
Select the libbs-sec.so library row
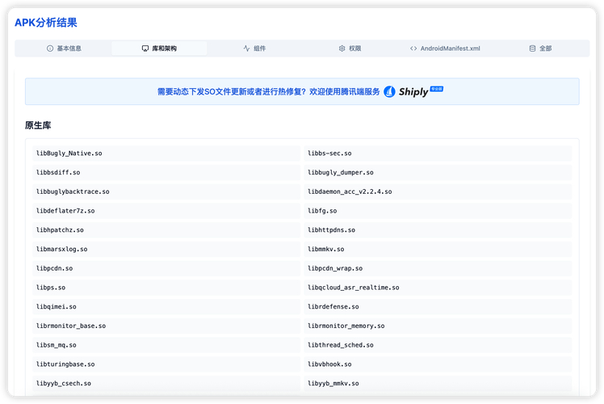point(329,154)
